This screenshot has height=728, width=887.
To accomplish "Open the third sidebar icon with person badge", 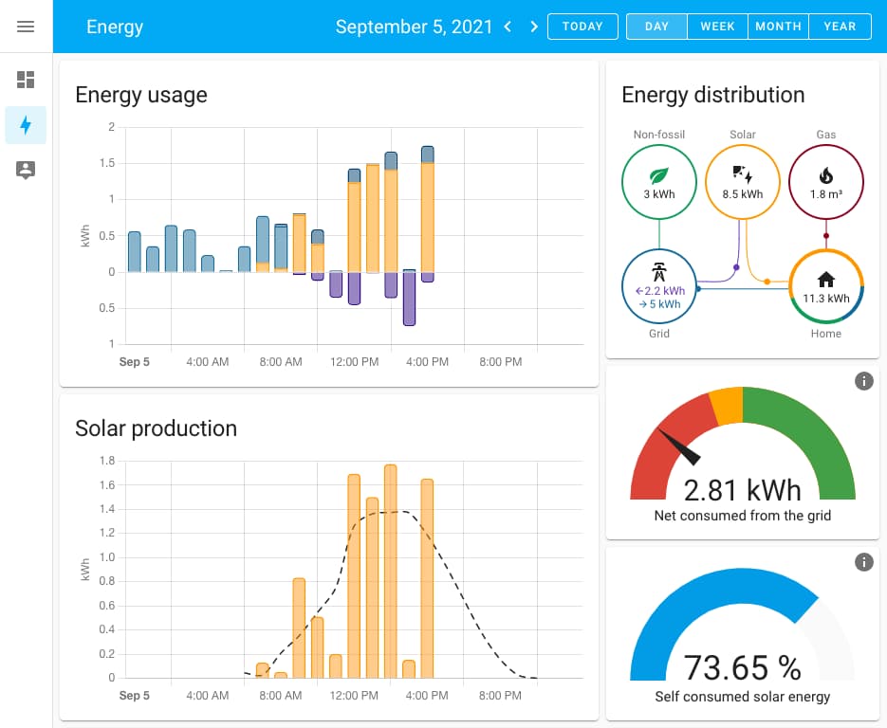I will [x=26, y=171].
